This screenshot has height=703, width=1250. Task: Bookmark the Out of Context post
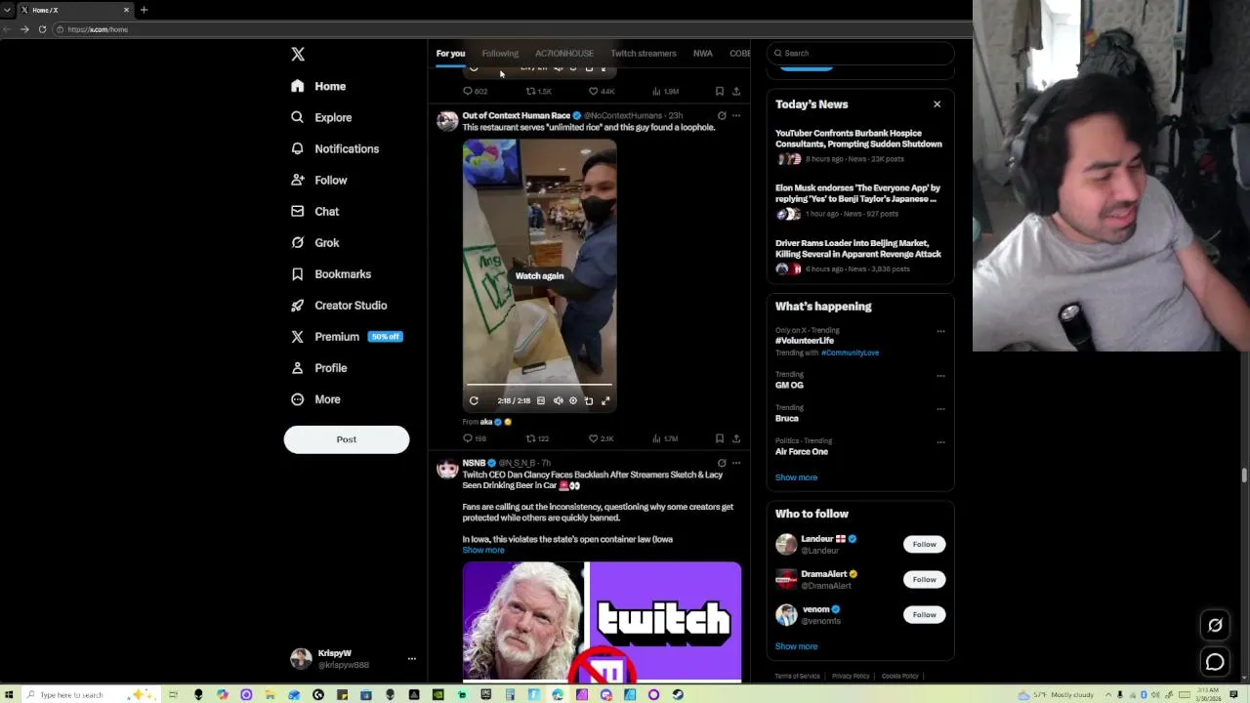720,438
